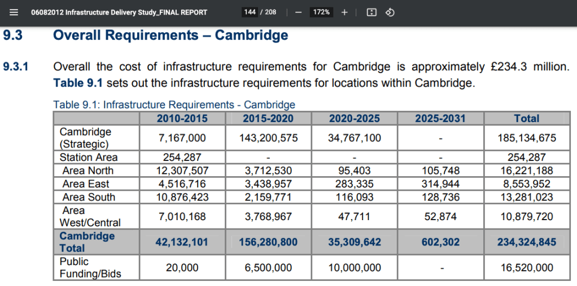Select the 2010-2015 column header
577x286 pixels.
182,118
